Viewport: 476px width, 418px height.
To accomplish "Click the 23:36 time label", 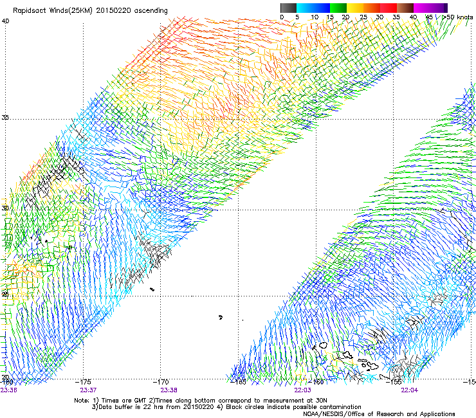I will [x=8, y=390].
